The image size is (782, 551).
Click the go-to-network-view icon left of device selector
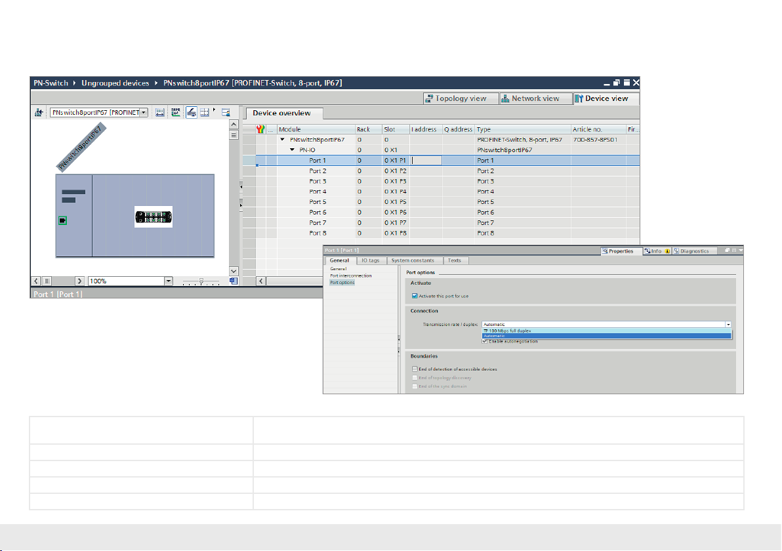(39, 113)
